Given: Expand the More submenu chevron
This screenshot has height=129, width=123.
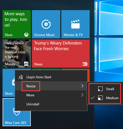Looking at the screenshot, I should pos(82,95).
